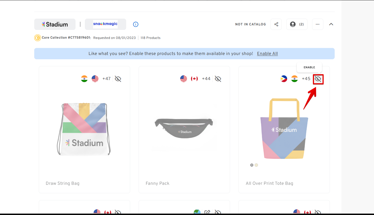Open the three-dot more options menu
The height and width of the screenshot is (215, 374).
pos(317,24)
